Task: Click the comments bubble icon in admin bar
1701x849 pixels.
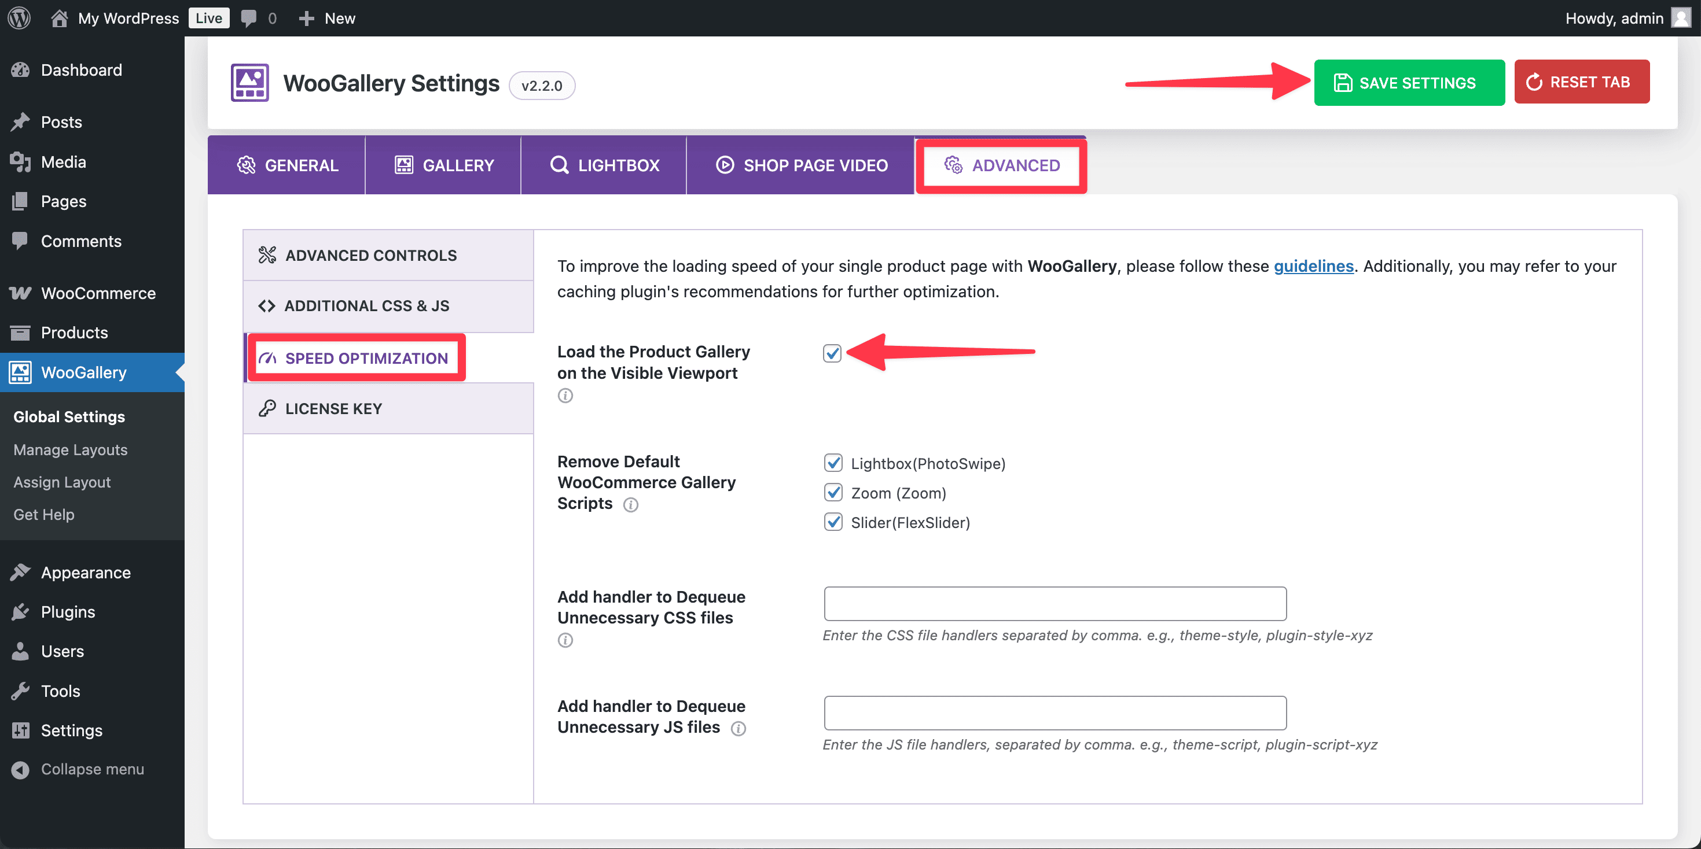Action: coord(249,18)
